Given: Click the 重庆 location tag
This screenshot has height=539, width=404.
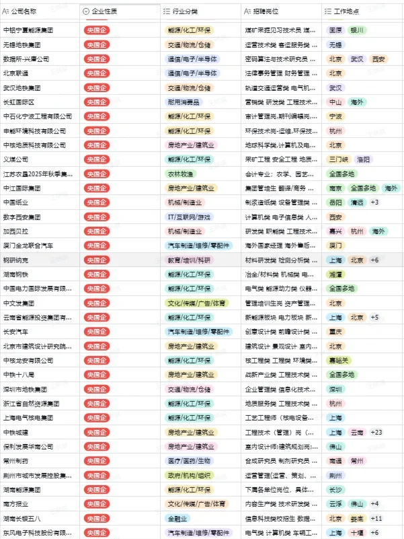Looking at the screenshot, I should click(x=335, y=332).
